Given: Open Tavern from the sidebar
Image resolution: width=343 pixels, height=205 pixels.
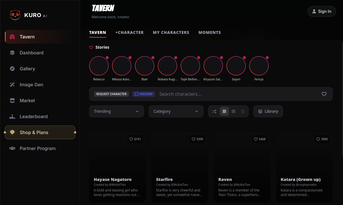Looking at the screenshot, I should 40,37.
